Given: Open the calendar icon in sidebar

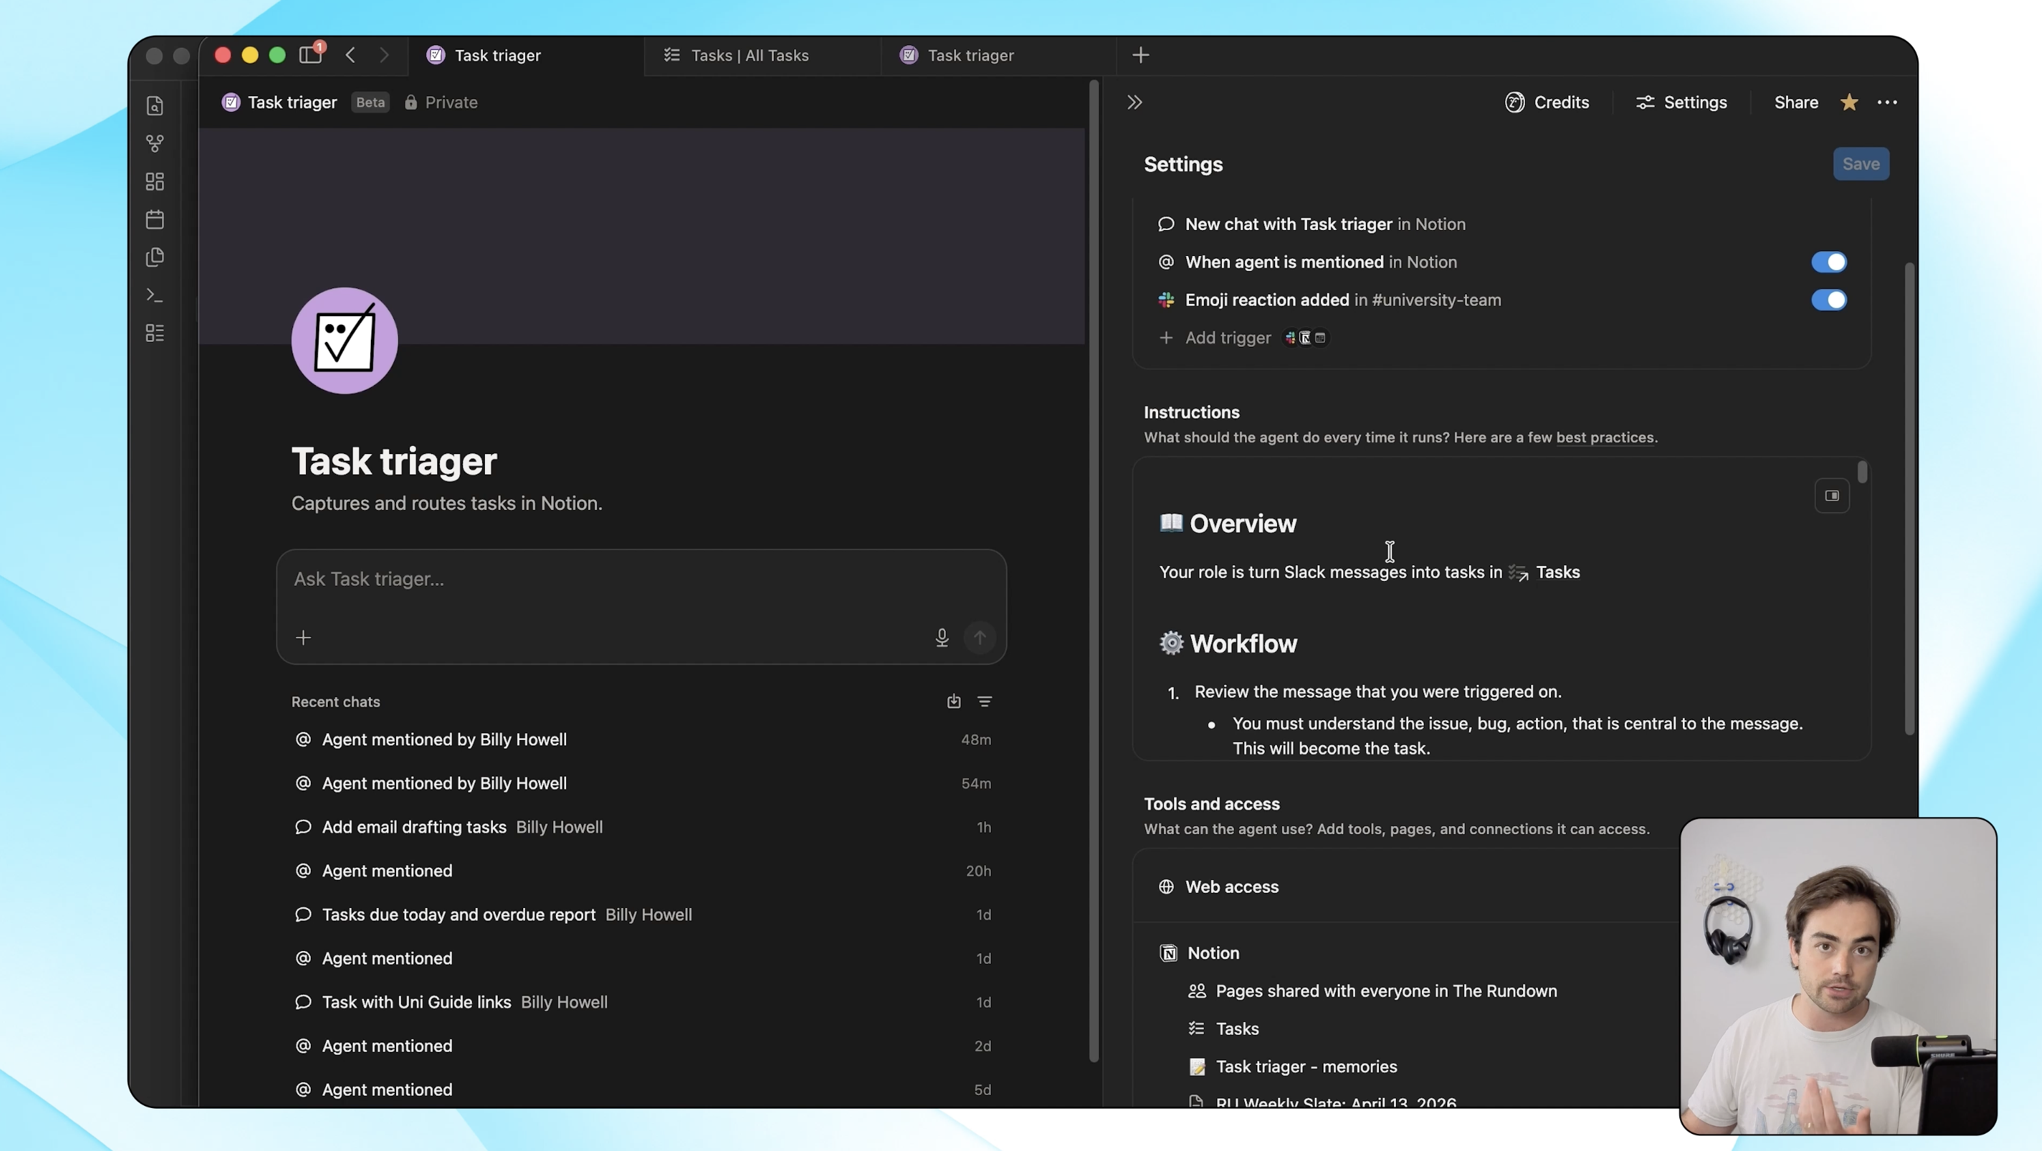Looking at the screenshot, I should click(x=154, y=219).
